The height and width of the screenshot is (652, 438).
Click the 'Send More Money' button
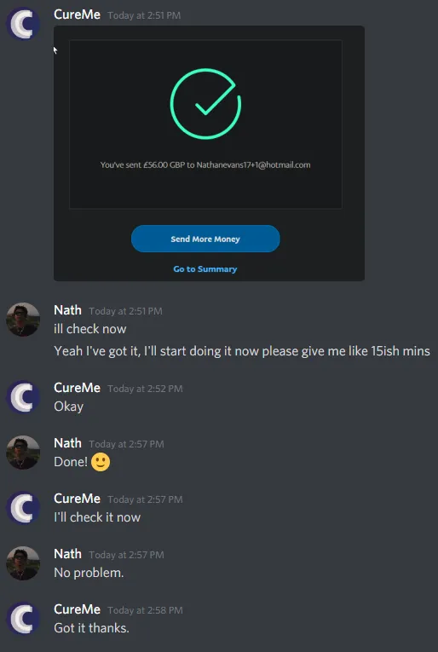tap(205, 239)
